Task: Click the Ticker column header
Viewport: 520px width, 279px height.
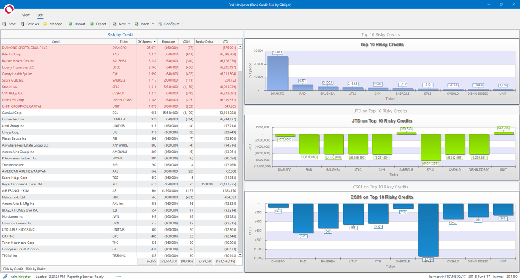Action: tap(124, 41)
